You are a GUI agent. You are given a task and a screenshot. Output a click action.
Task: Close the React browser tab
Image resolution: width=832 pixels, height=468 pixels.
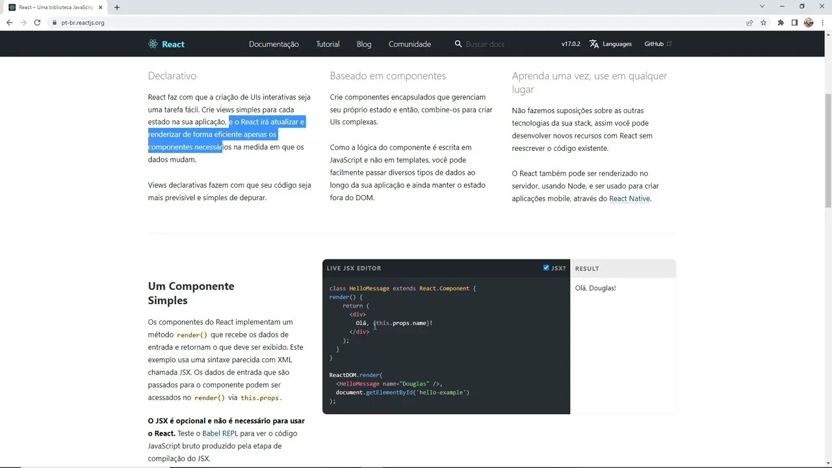tap(100, 7)
